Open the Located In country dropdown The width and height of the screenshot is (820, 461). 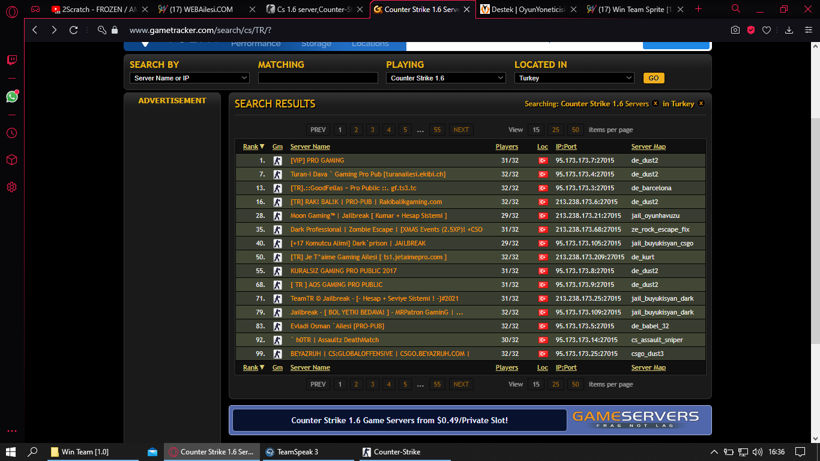pos(574,78)
